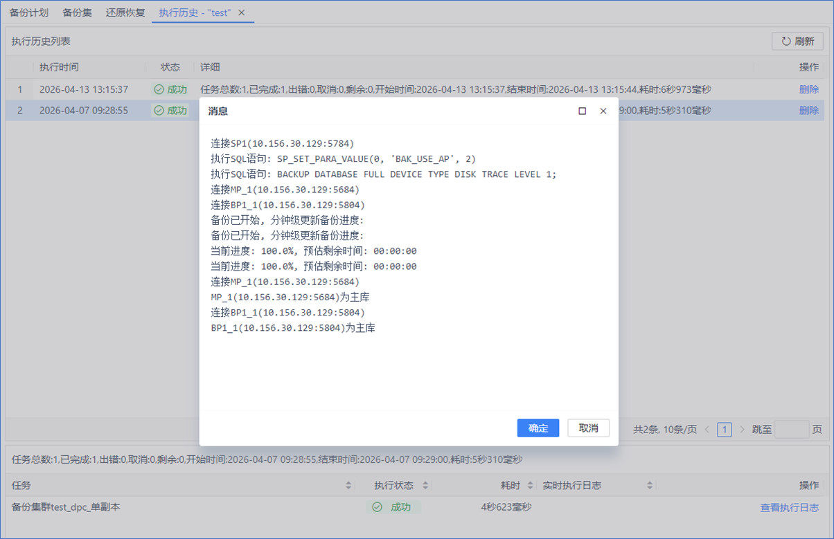This screenshot has width=834, height=539.
Task: Select the 执行历史 - "test" tab
Action: 195,12
